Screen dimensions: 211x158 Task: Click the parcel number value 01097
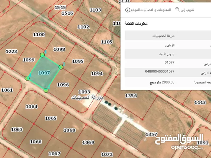(x=169, y=62)
